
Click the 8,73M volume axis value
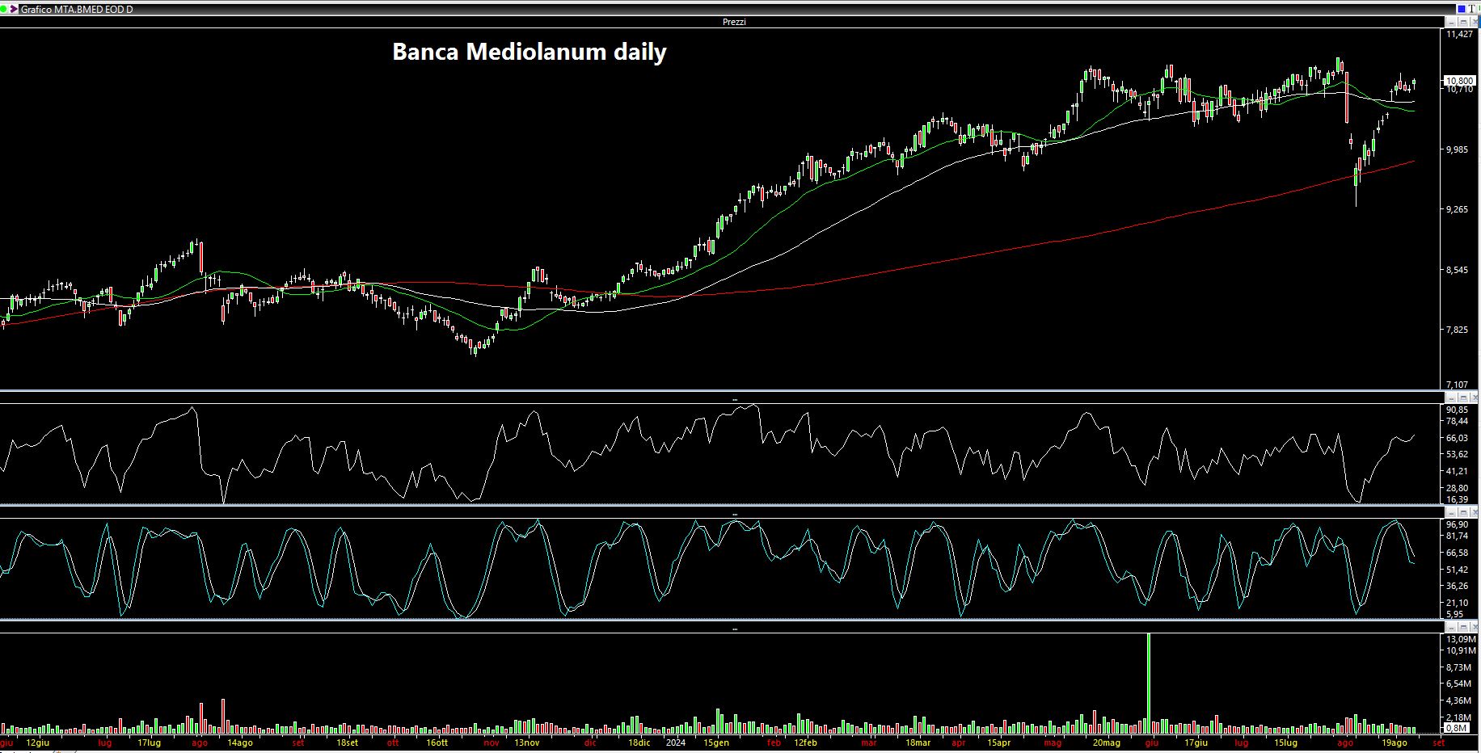(x=1458, y=667)
